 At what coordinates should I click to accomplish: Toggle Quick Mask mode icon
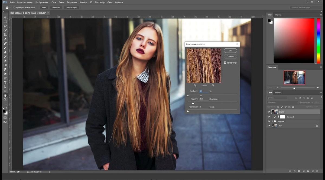(x=5, y=118)
